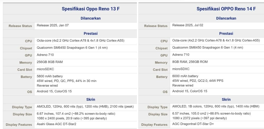Select Reno 14 F 'Android 15, ColorOS 15'

[x=190, y=91]
